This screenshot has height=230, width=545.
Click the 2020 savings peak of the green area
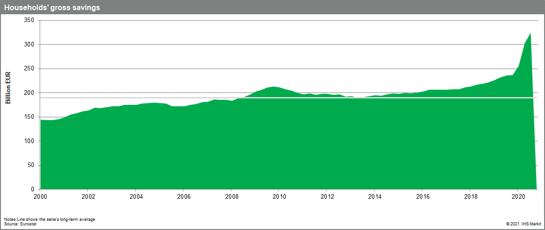coord(530,34)
